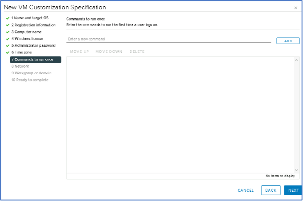Click the Ready to complete step

click(x=30, y=80)
